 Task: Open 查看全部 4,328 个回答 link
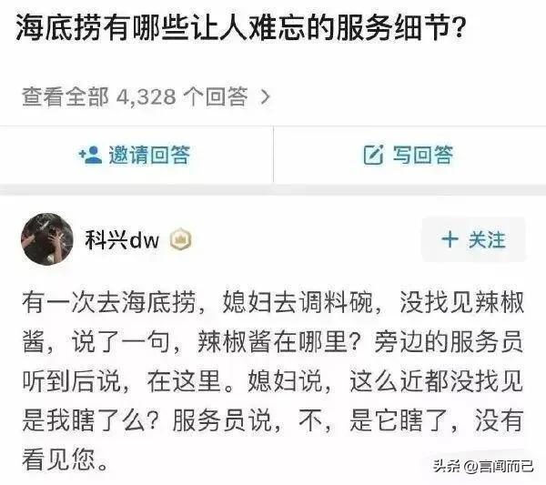click(x=147, y=96)
